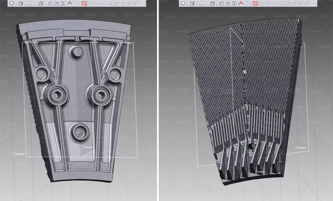333x201 pixels.
Task: Open dropdown arrow beside hexagon icon, right viewport
Action: click(188, 4)
